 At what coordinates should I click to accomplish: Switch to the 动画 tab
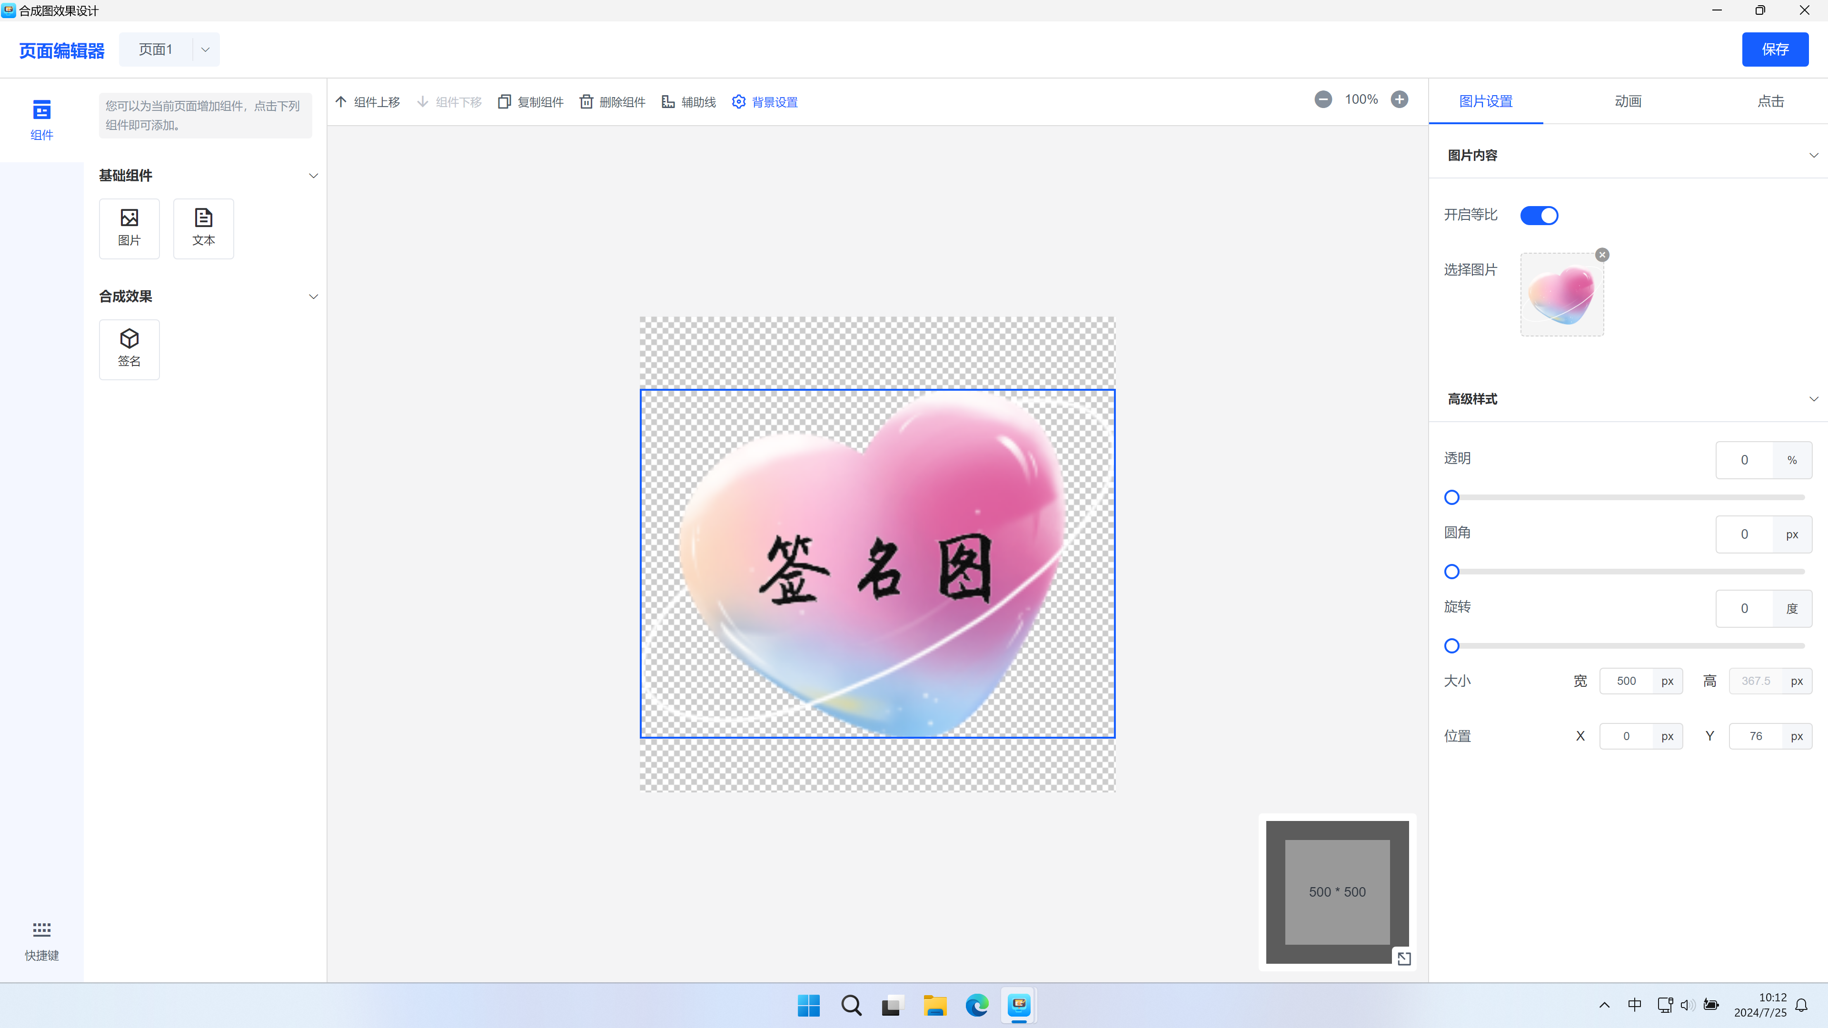[x=1628, y=101]
